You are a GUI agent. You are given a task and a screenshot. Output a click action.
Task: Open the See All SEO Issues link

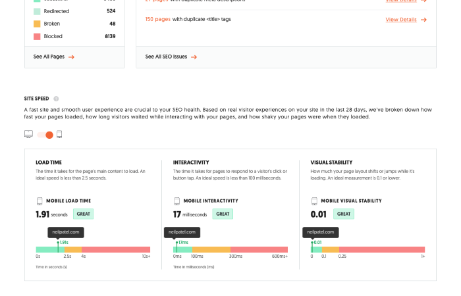pos(166,57)
